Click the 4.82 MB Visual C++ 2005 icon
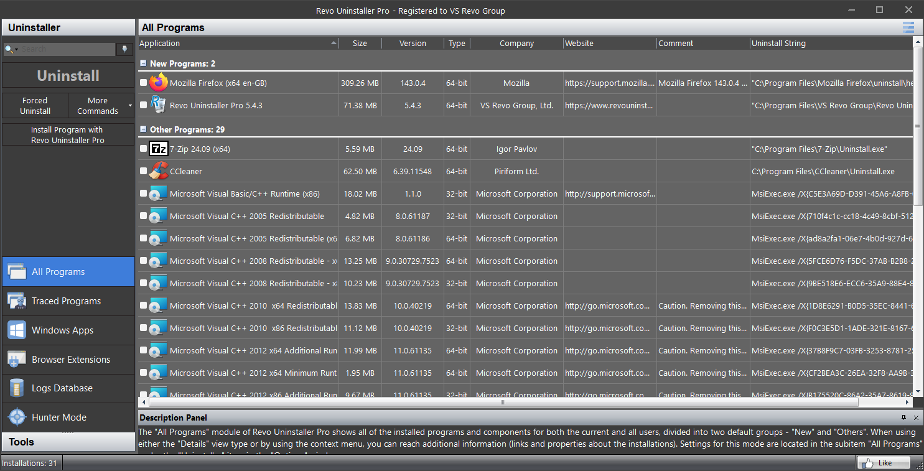The height and width of the screenshot is (471, 924). coord(159,216)
